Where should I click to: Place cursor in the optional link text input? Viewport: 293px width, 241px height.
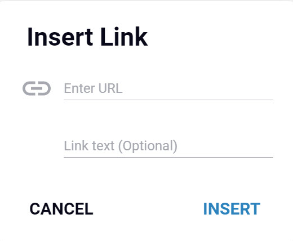pyautogui.click(x=168, y=146)
